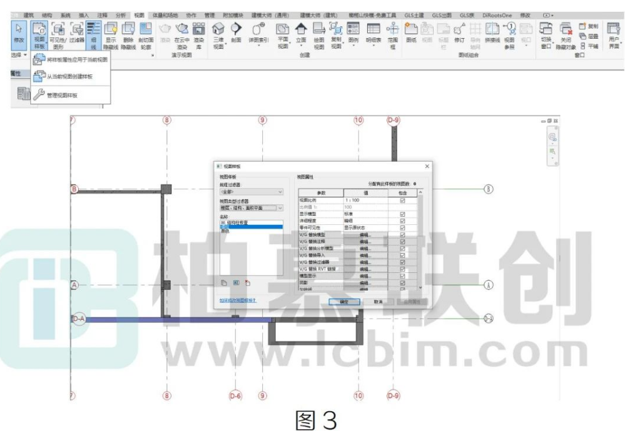The image size is (625, 431).
Task: Click the 平铺 (Tile) windows icon
Action: click(x=582, y=46)
